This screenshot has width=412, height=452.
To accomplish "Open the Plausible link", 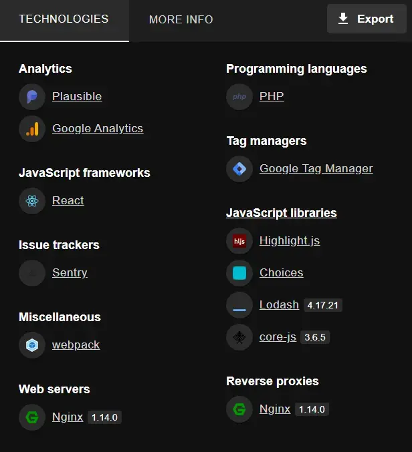I will click(x=77, y=96).
